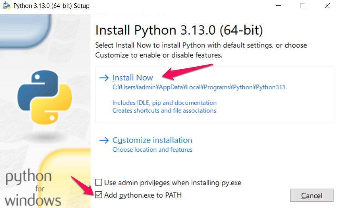Image resolution: width=339 pixels, height=208 pixels.
Task: Enable admin privileges when installing py.exe
Action: pos(98,182)
